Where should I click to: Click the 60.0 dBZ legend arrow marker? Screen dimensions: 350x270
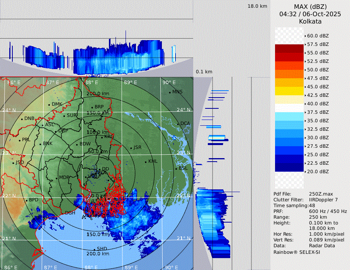click(305, 36)
